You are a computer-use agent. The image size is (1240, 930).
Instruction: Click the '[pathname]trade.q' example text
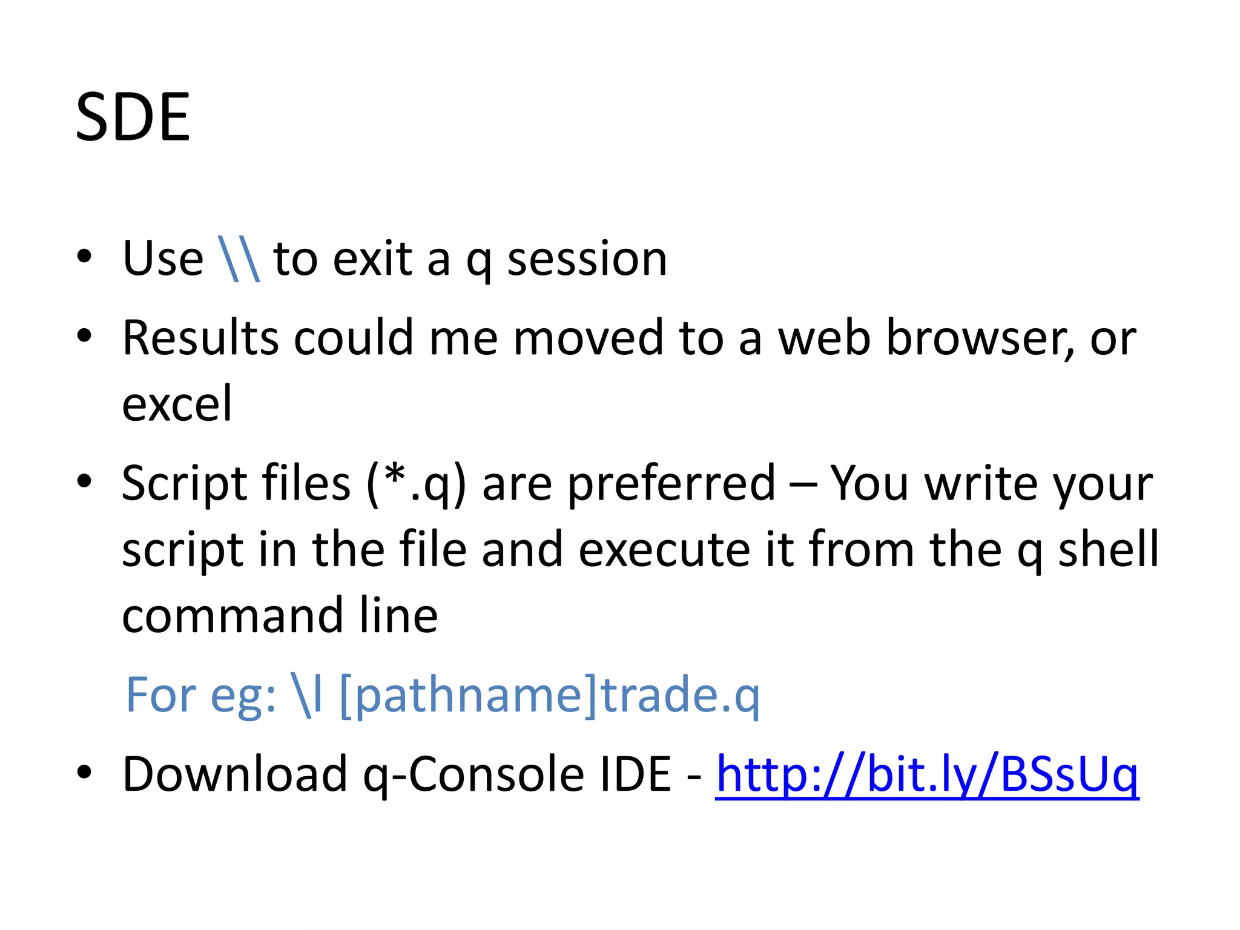[x=550, y=696]
